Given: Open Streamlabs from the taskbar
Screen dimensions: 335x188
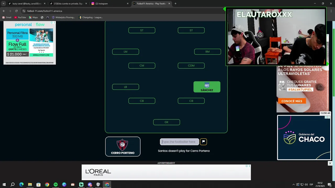Looking at the screenshot, I should coord(81,185).
